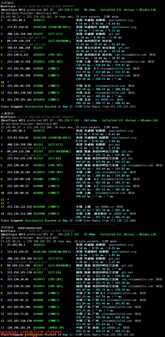Screen dimensions: 165x337
Task: Click the 97.90ms latency in the API line
Action: tap(90, 234)
